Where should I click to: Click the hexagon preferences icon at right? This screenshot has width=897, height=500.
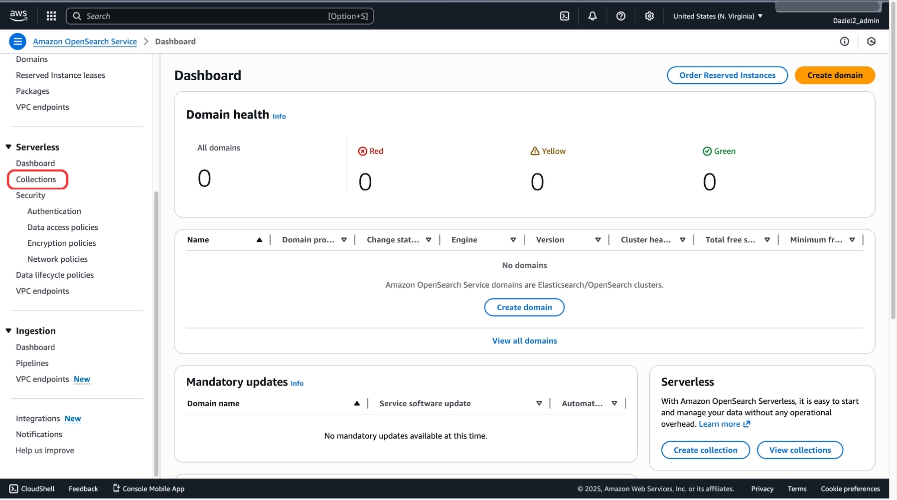point(871,41)
